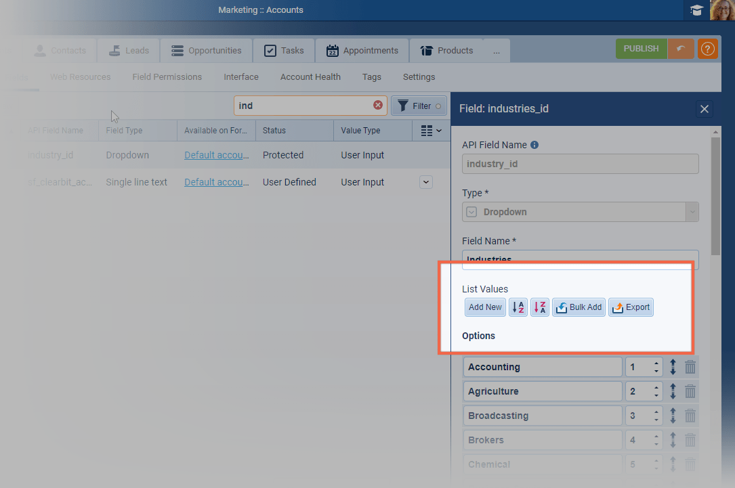
Task: Expand row actions for User Defined field
Action: [425, 181]
